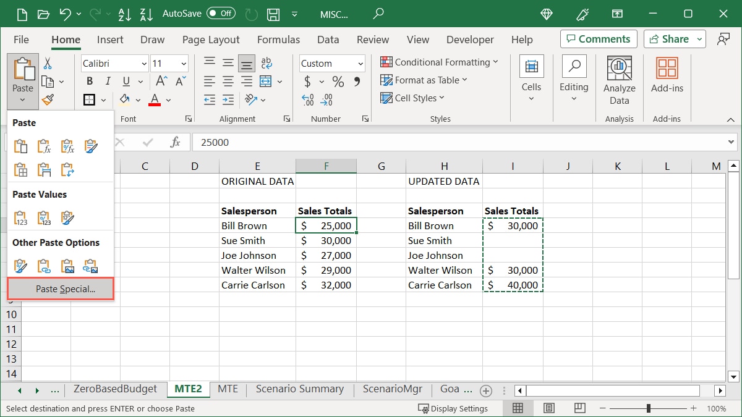Choose the Transpose paste option
This screenshot has height=417, width=742.
click(x=68, y=169)
